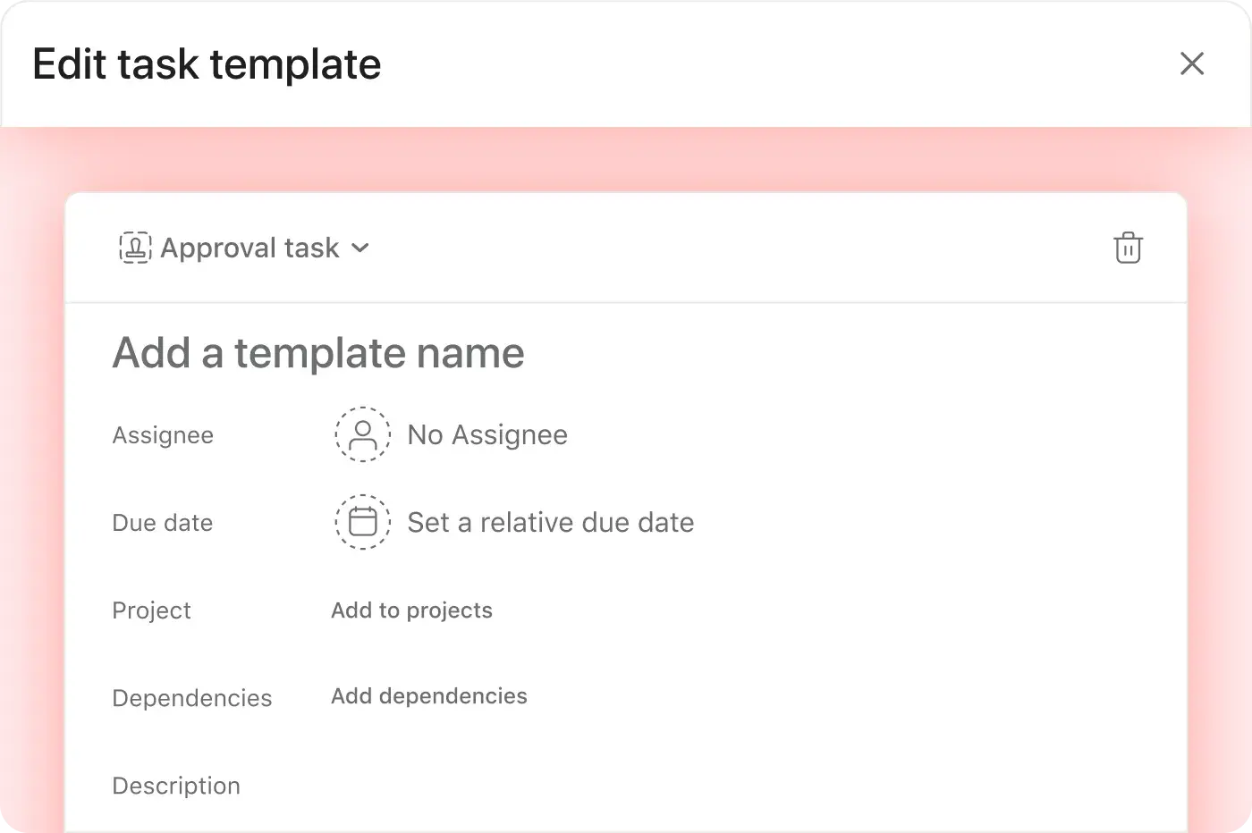1252x833 pixels.
Task: Click the Project field label
Action: tap(151, 610)
